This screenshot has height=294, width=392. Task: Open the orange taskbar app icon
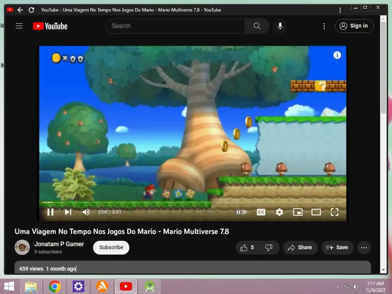click(x=102, y=286)
